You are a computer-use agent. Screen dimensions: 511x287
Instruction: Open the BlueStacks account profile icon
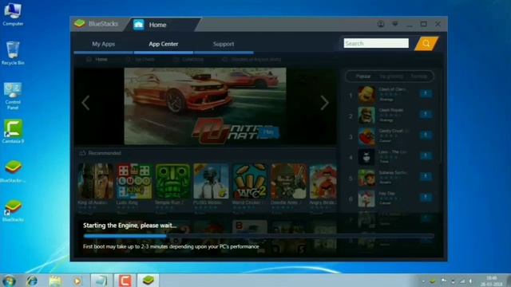pos(381,24)
